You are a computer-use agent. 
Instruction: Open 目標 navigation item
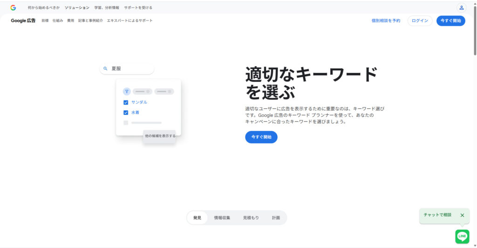(45, 20)
